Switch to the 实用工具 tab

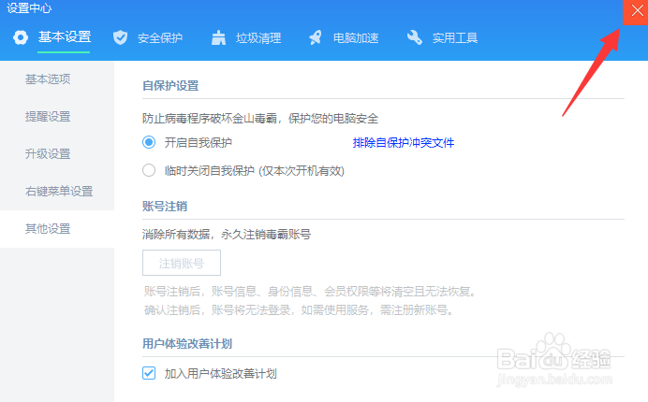point(455,38)
